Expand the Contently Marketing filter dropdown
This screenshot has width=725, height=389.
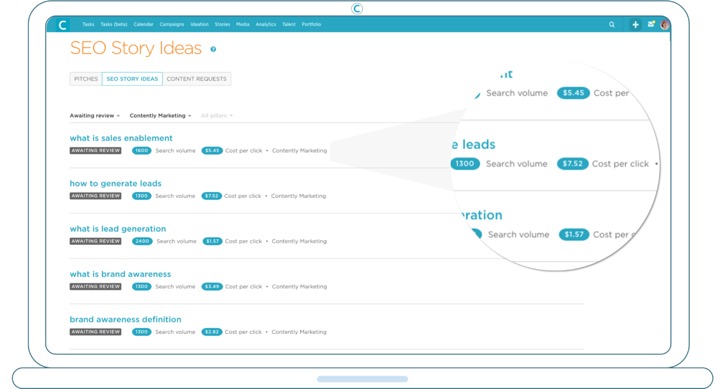click(x=160, y=116)
